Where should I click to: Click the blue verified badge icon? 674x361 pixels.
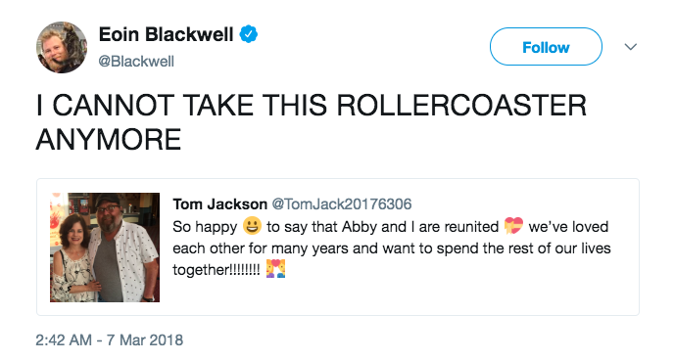[249, 34]
